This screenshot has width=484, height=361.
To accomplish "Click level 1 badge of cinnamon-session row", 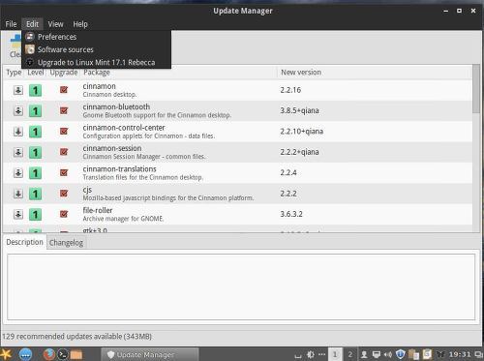I will 35,152.
